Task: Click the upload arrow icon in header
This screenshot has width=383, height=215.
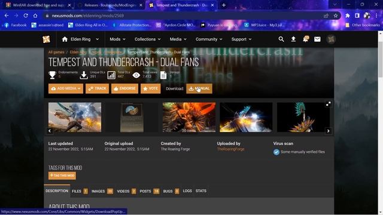Action: coord(293,39)
